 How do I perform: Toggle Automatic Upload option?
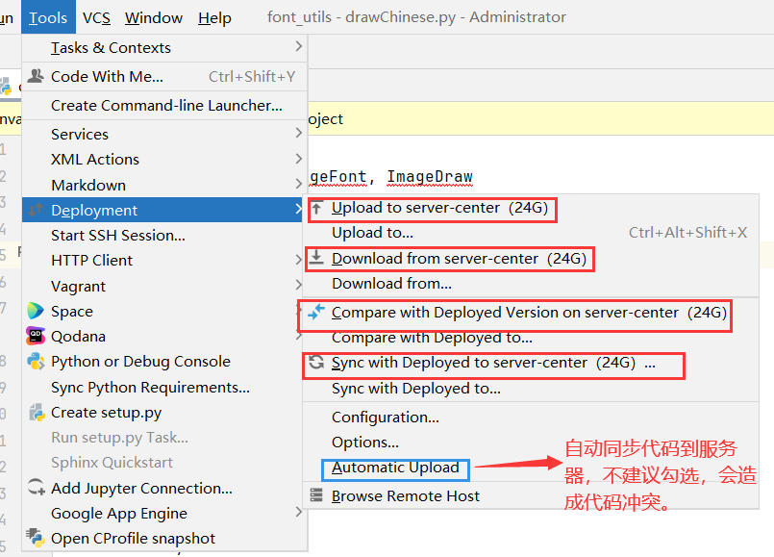(x=395, y=468)
